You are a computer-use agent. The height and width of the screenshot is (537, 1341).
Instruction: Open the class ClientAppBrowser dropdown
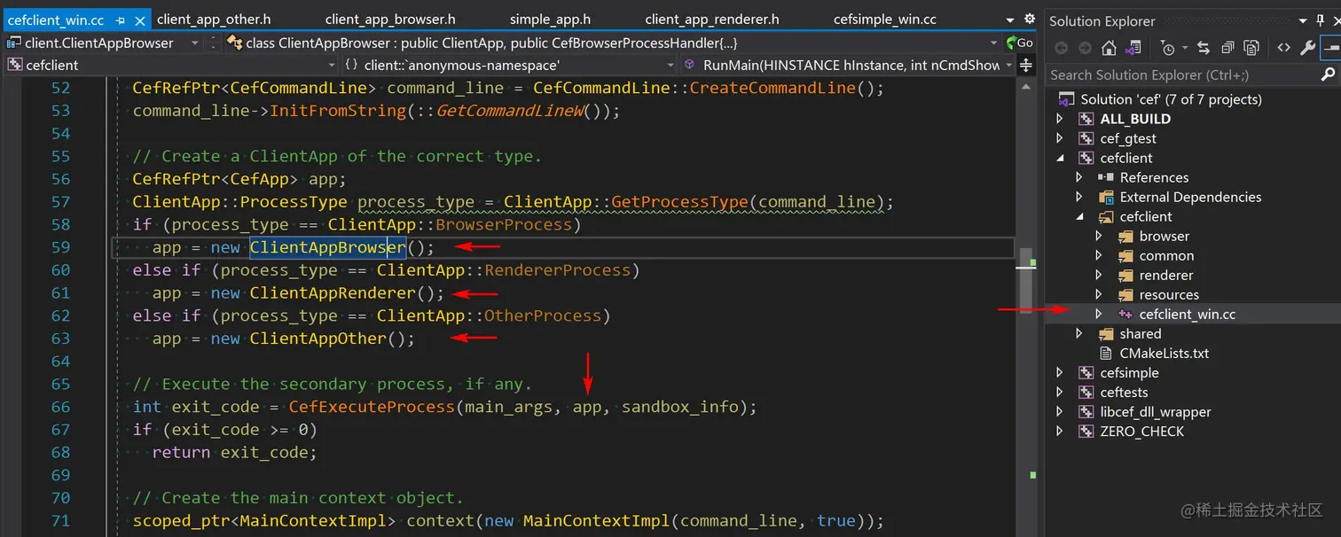pos(993,42)
